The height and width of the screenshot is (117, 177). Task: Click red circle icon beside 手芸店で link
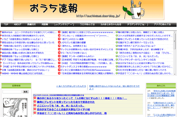pyautogui.click(x=35, y=113)
